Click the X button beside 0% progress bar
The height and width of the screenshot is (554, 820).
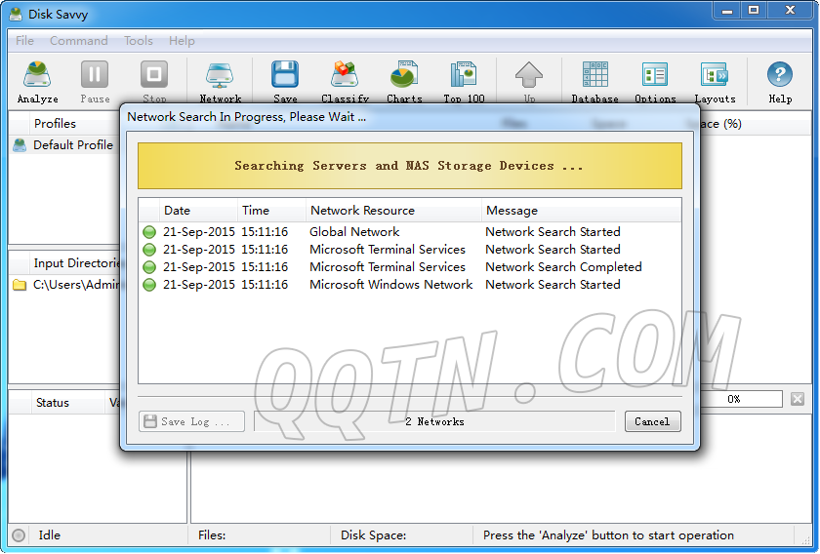click(798, 399)
